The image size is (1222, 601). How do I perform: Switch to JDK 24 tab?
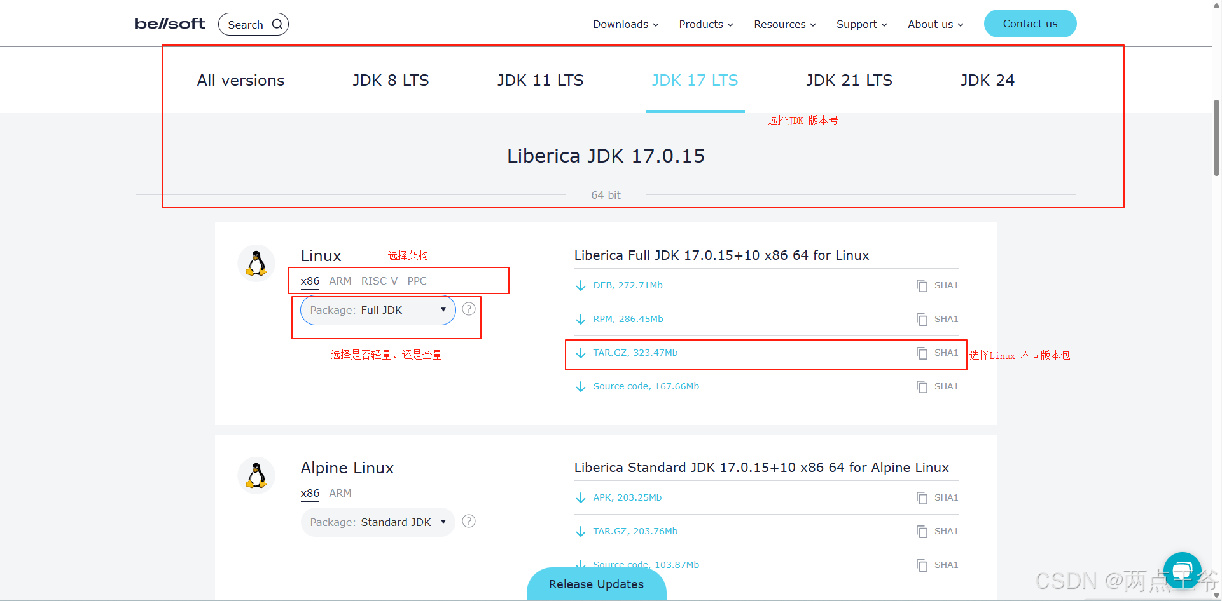click(x=987, y=81)
